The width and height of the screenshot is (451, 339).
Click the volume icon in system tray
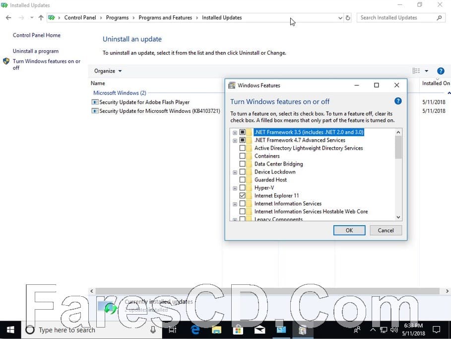coord(394,330)
